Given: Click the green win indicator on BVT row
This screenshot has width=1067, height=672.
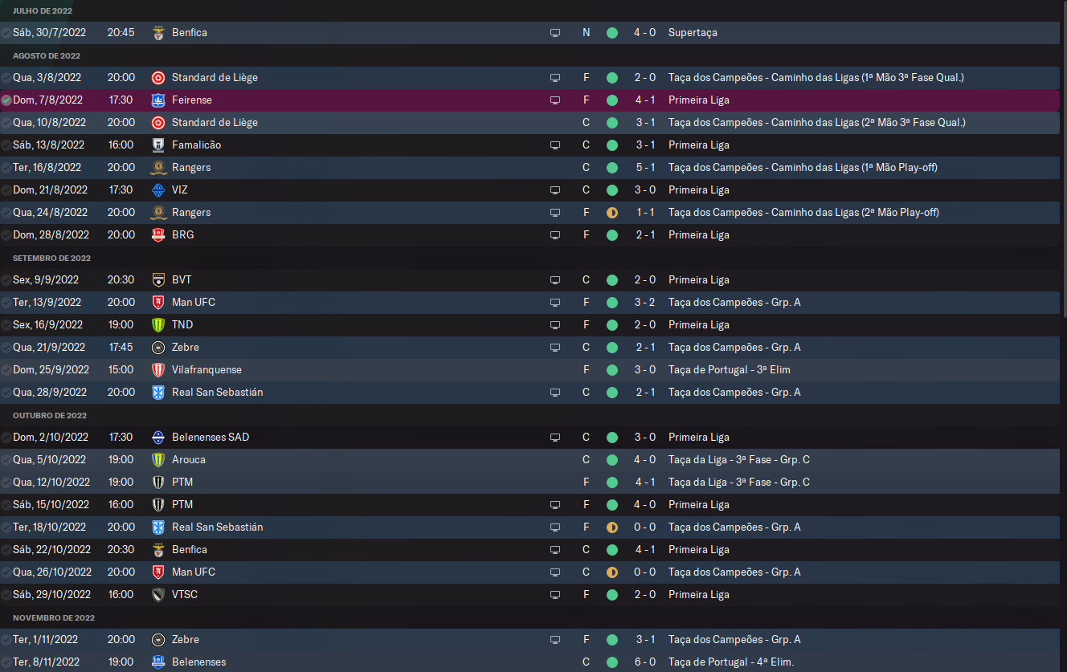Looking at the screenshot, I should [612, 280].
